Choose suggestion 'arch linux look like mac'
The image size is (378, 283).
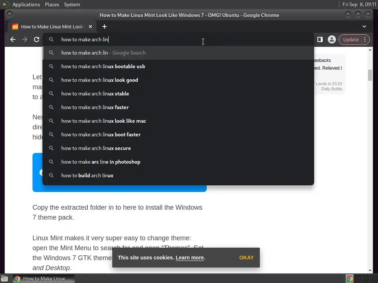tap(178, 121)
